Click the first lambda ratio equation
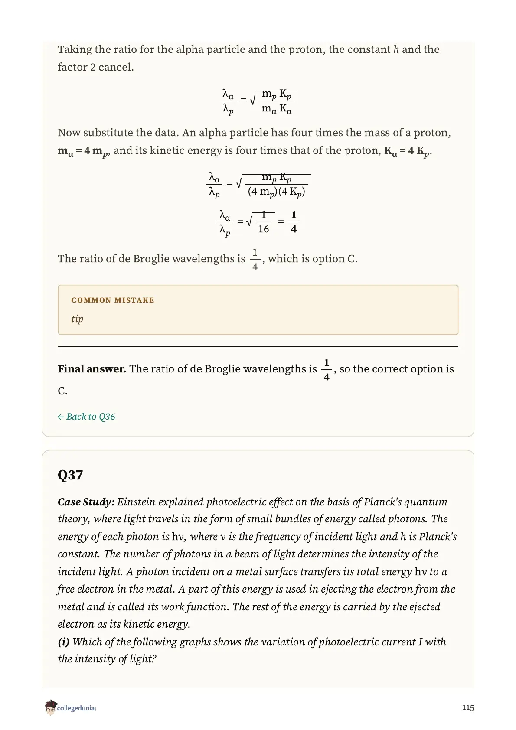Image resolution: width=516 pixels, height=730 pixels. point(258,101)
